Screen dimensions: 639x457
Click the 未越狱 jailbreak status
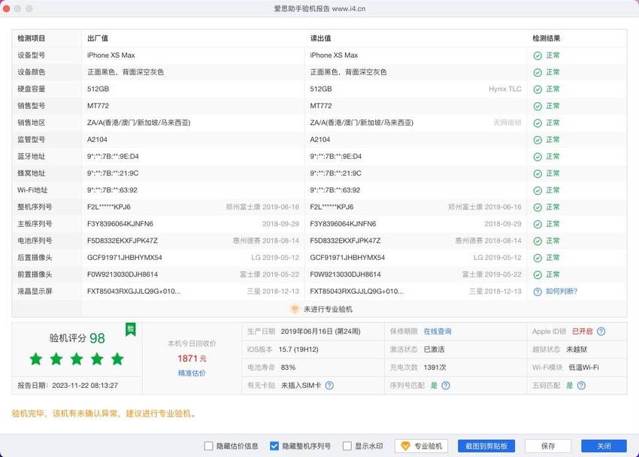577,350
